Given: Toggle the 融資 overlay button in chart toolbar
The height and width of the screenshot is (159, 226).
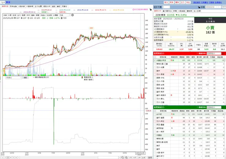Looking at the screenshot, I should click(24, 15).
